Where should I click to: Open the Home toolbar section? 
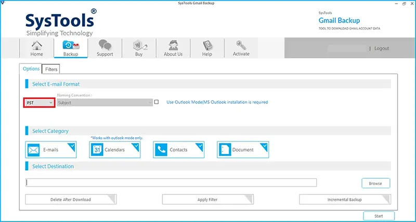pyautogui.click(x=36, y=48)
